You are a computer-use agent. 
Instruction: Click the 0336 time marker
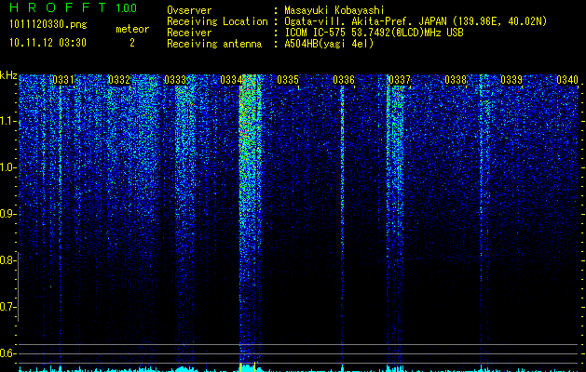pyautogui.click(x=344, y=80)
